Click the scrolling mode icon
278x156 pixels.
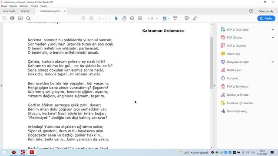(175, 18)
